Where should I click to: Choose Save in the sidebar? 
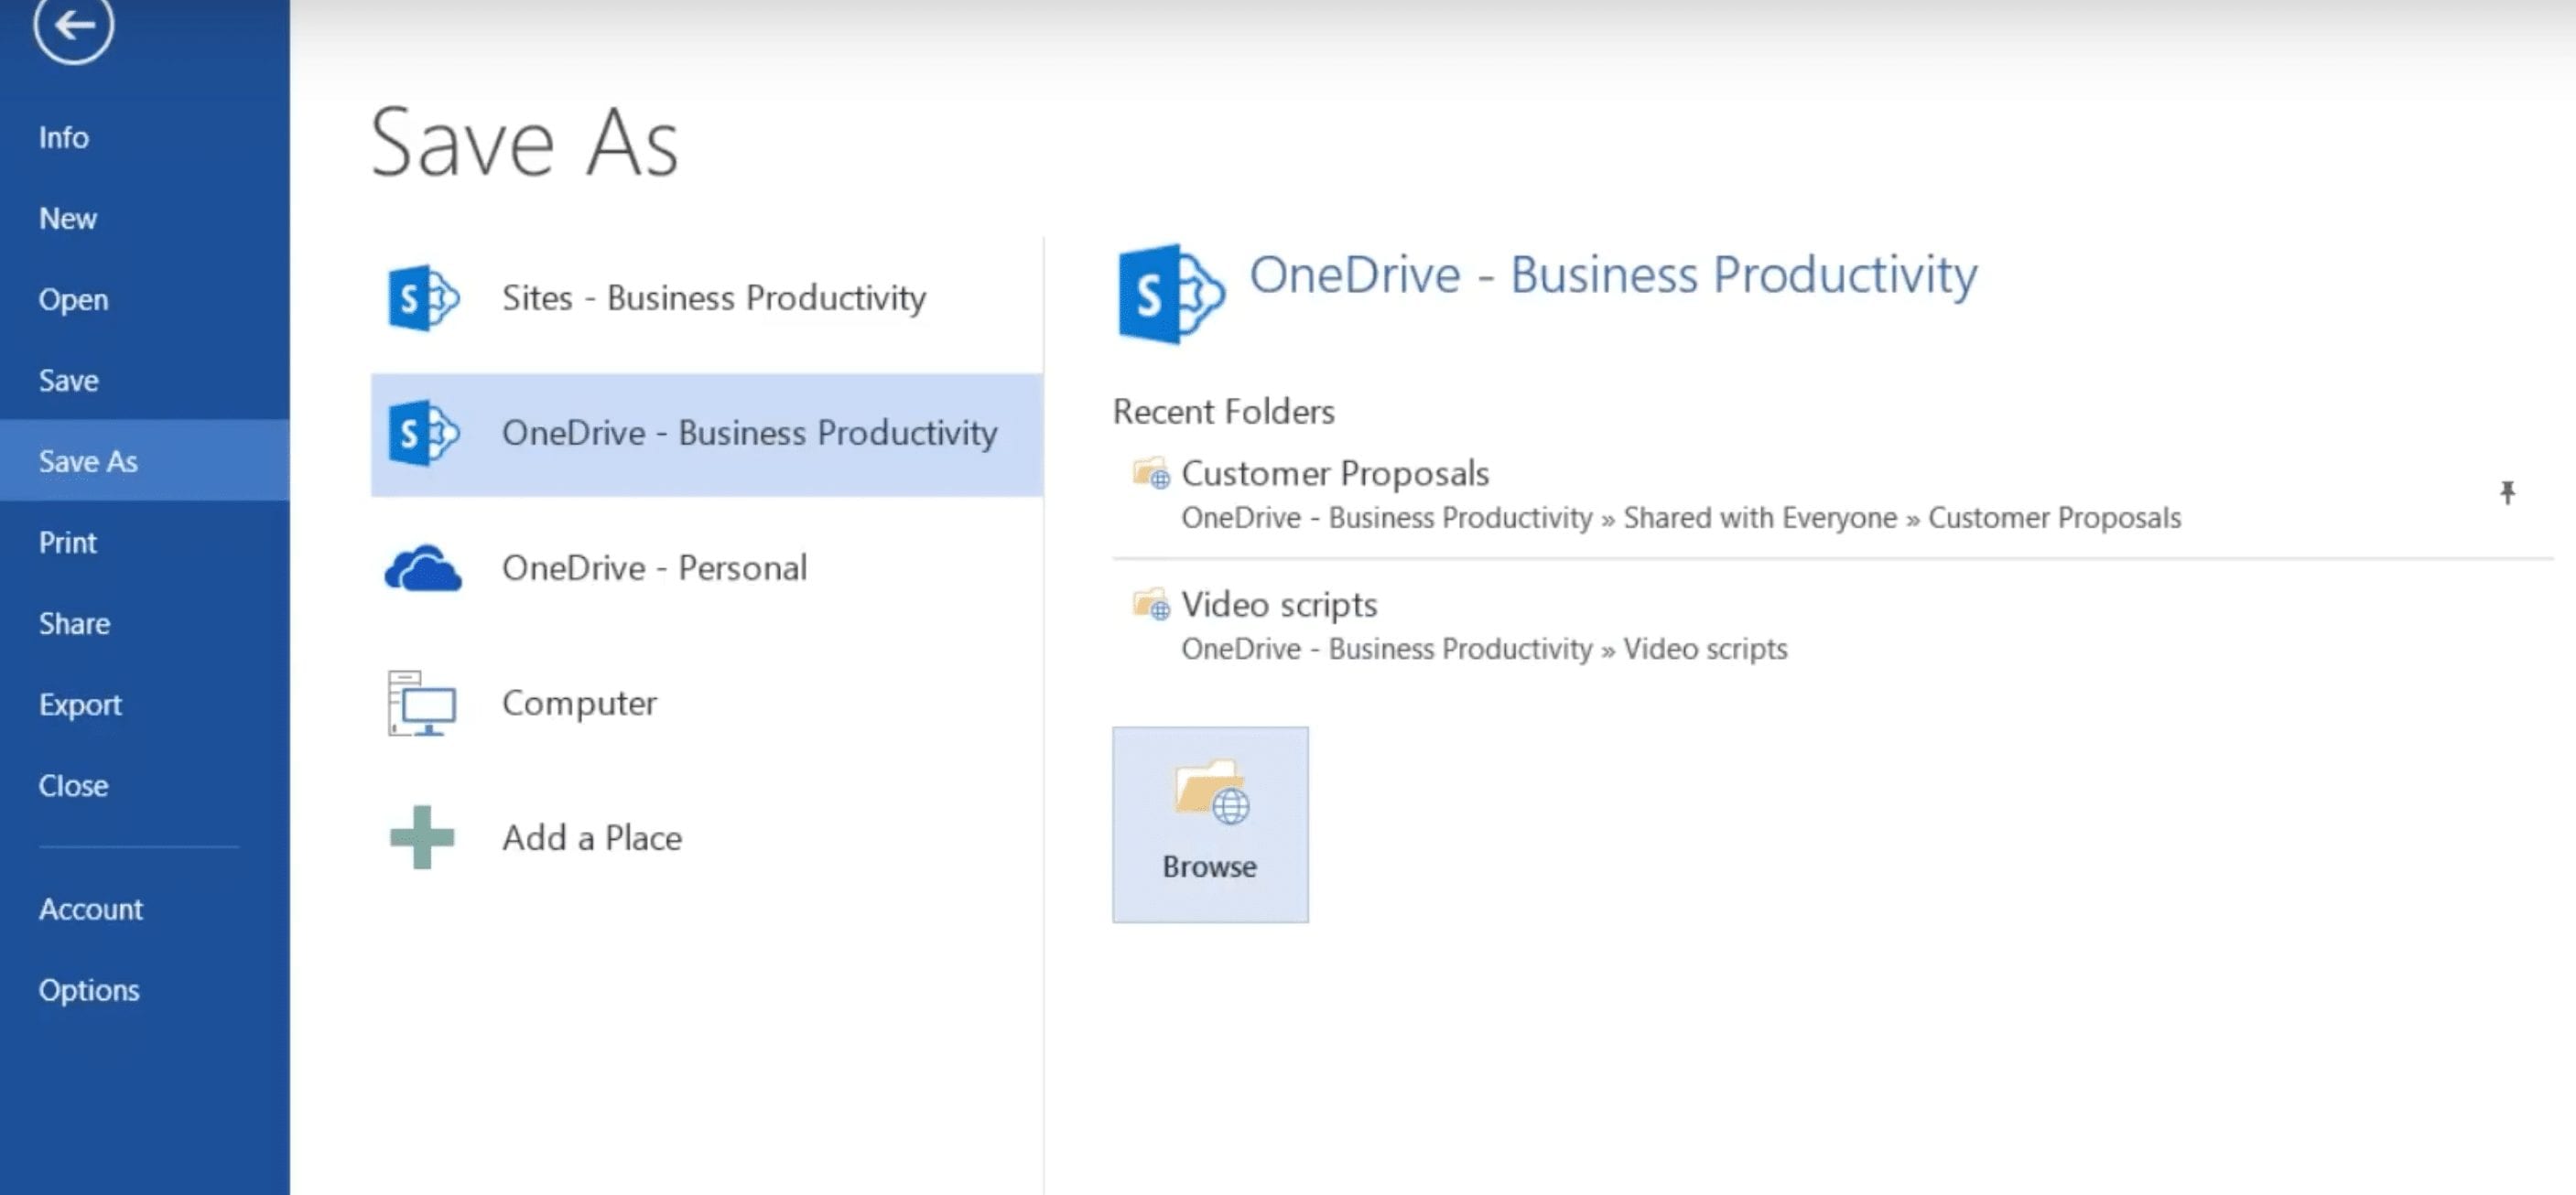coord(69,381)
